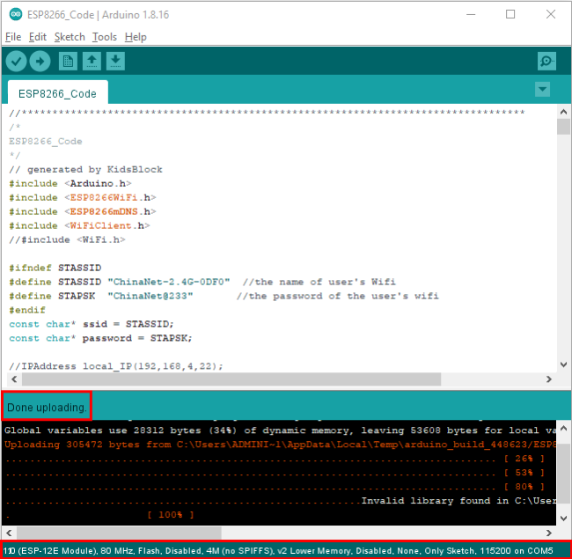This screenshot has width=572, height=559.
Task: Open the File menu
Action: (13, 37)
